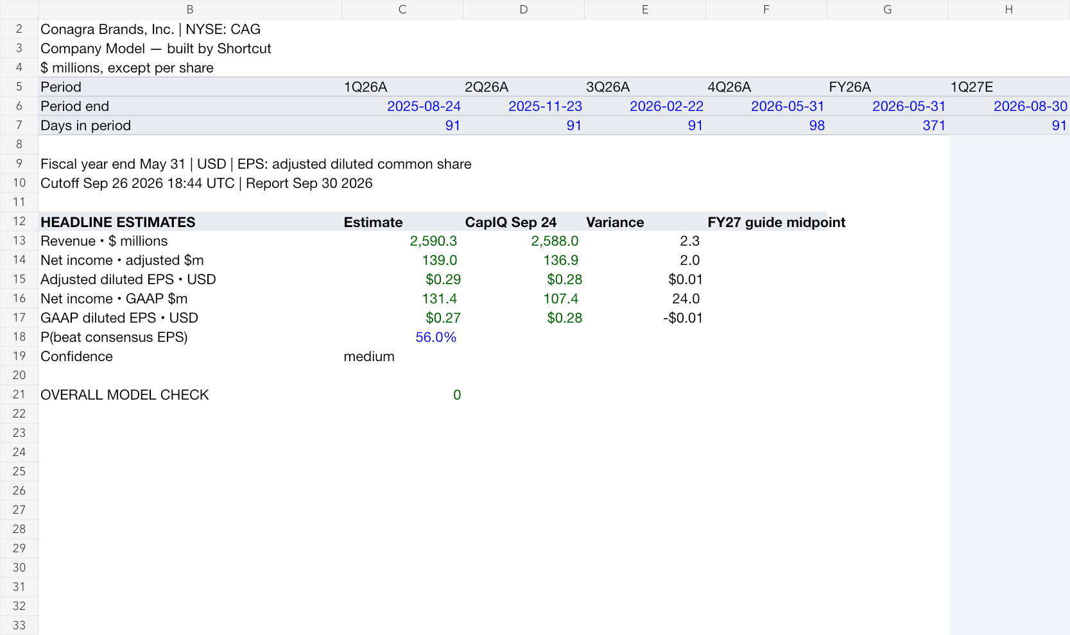Click the 'Confidence' label cell
The image size is (1070, 635).
(x=190, y=357)
